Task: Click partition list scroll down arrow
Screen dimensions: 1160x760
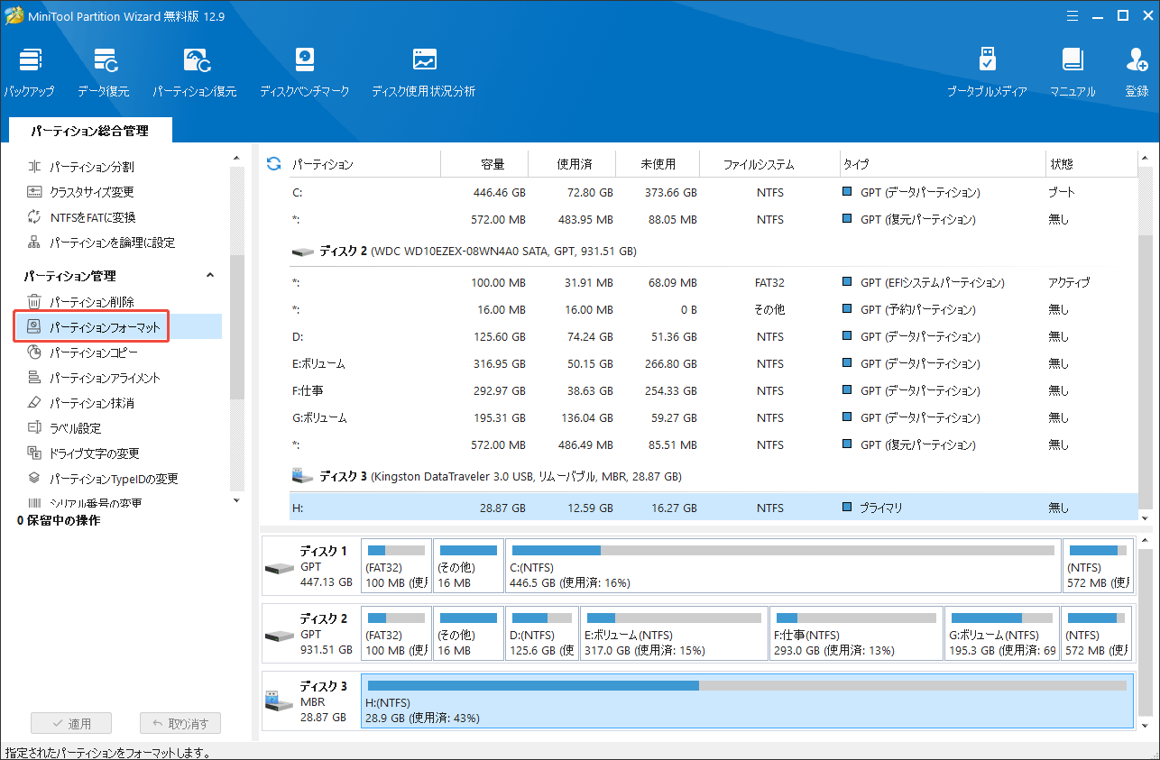Action: tap(1146, 517)
